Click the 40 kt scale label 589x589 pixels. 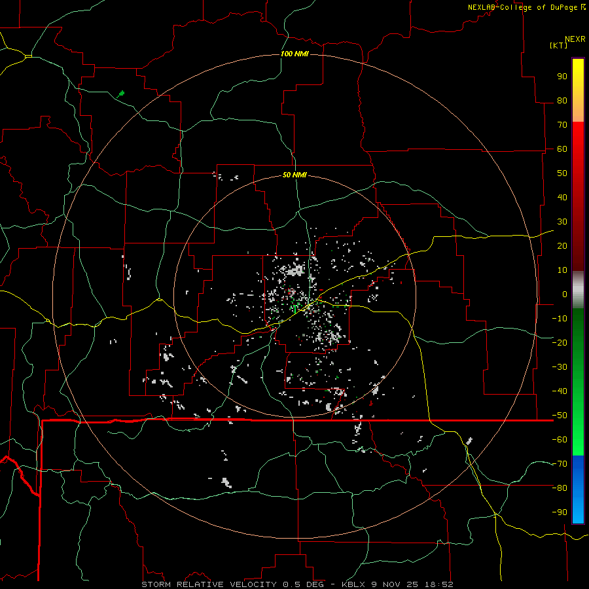tap(562, 198)
